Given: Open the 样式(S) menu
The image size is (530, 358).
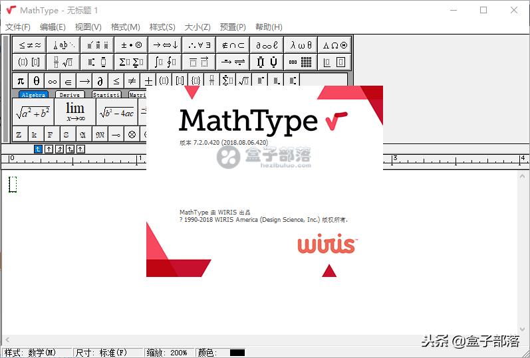Looking at the screenshot, I should pos(162,27).
